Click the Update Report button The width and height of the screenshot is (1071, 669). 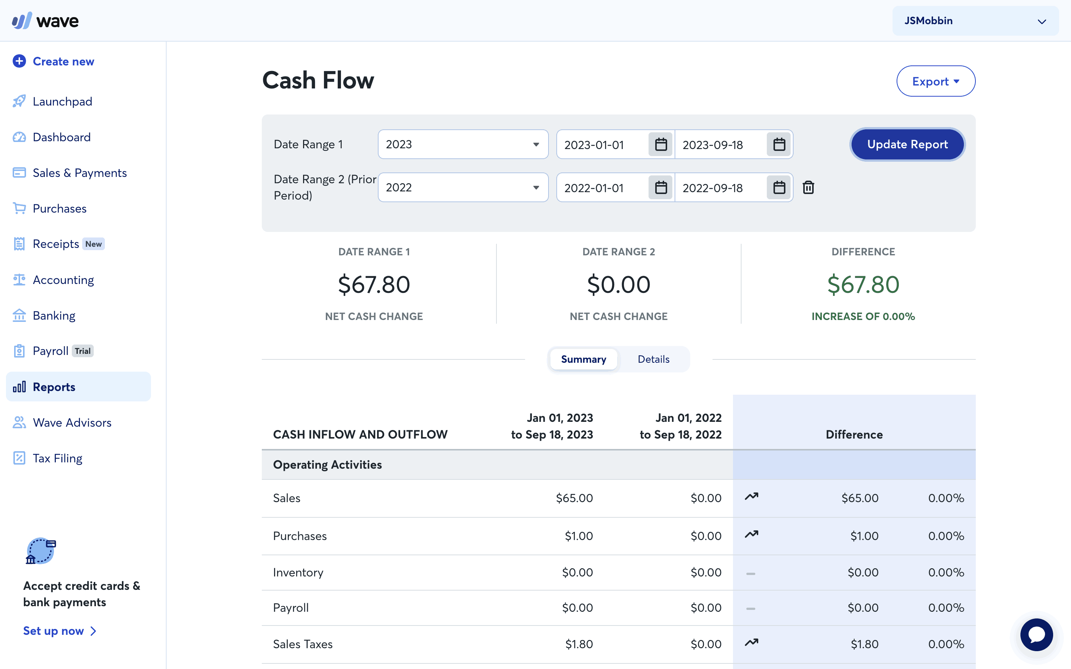click(x=907, y=145)
